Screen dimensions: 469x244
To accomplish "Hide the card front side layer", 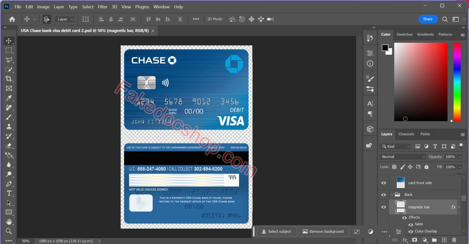I will [384, 183].
